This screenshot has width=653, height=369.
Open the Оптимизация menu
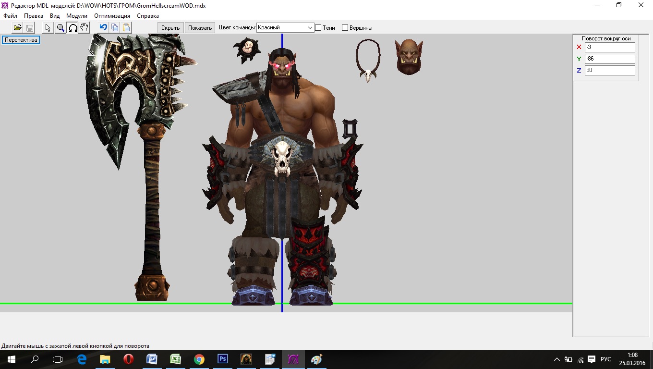[x=112, y=16]
